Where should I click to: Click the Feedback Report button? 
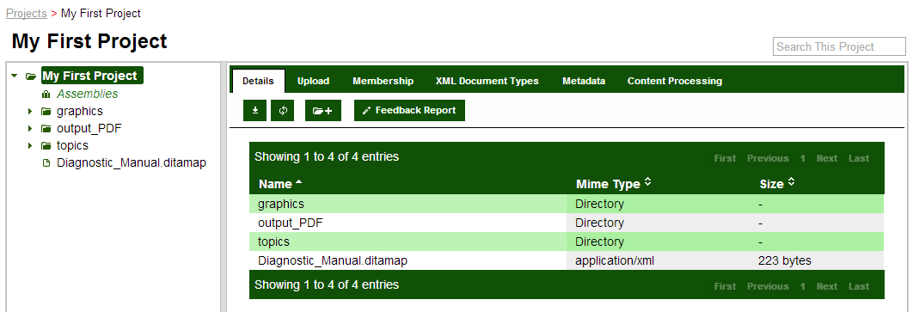point(409,111)
